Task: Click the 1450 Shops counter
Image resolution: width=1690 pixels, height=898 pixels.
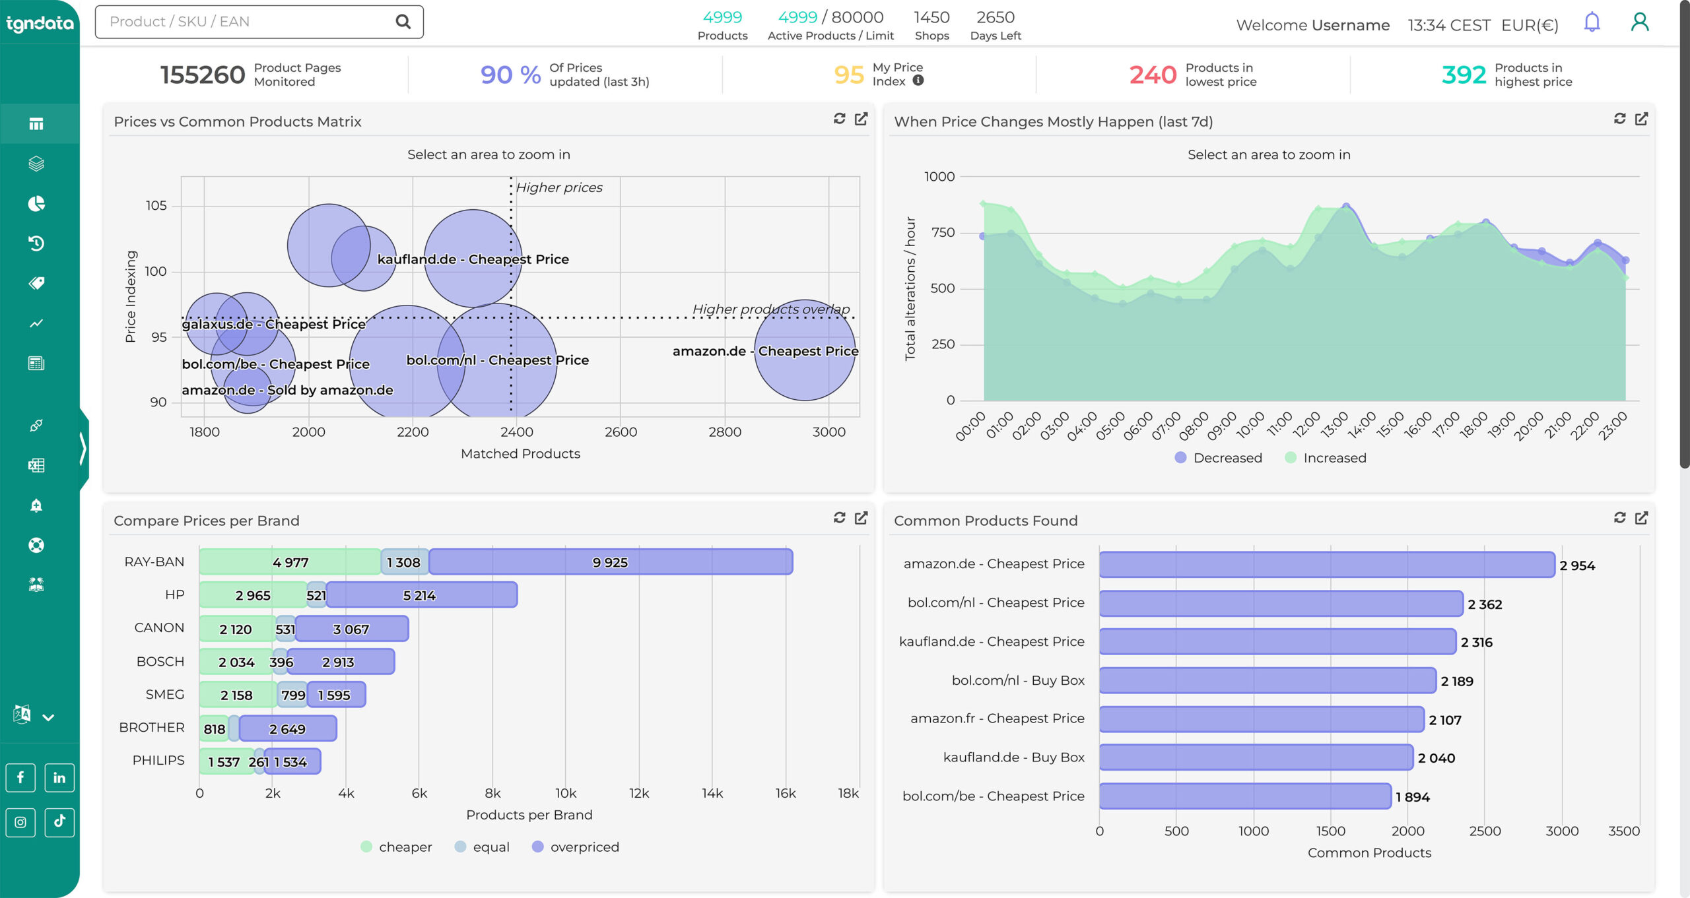Action: click(x=931, y=25)
